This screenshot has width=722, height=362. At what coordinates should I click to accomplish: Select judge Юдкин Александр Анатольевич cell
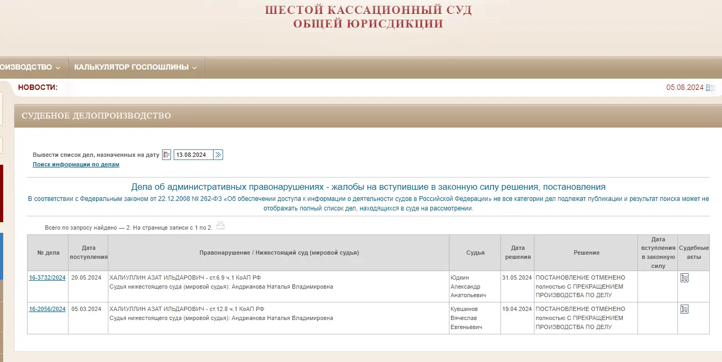click(468, 287)
